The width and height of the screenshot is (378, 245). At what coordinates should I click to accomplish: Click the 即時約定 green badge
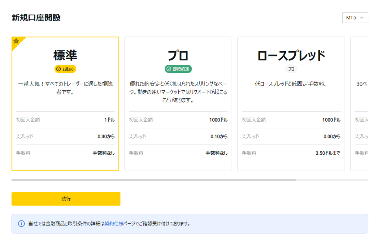point(178,69)
